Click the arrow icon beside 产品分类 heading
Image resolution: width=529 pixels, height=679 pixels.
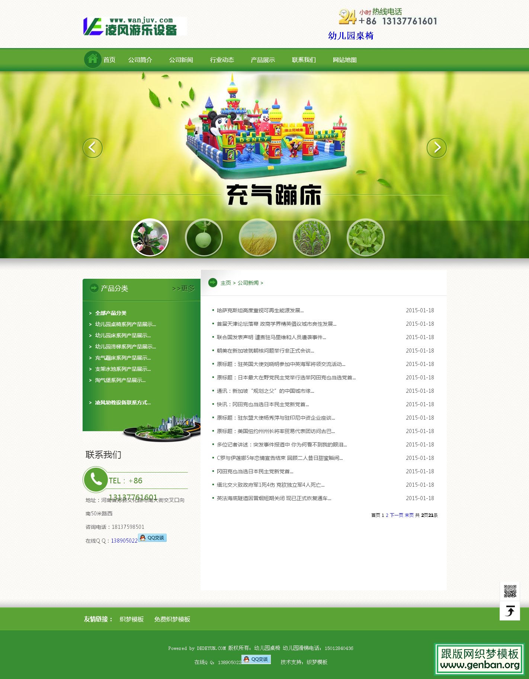94,288
